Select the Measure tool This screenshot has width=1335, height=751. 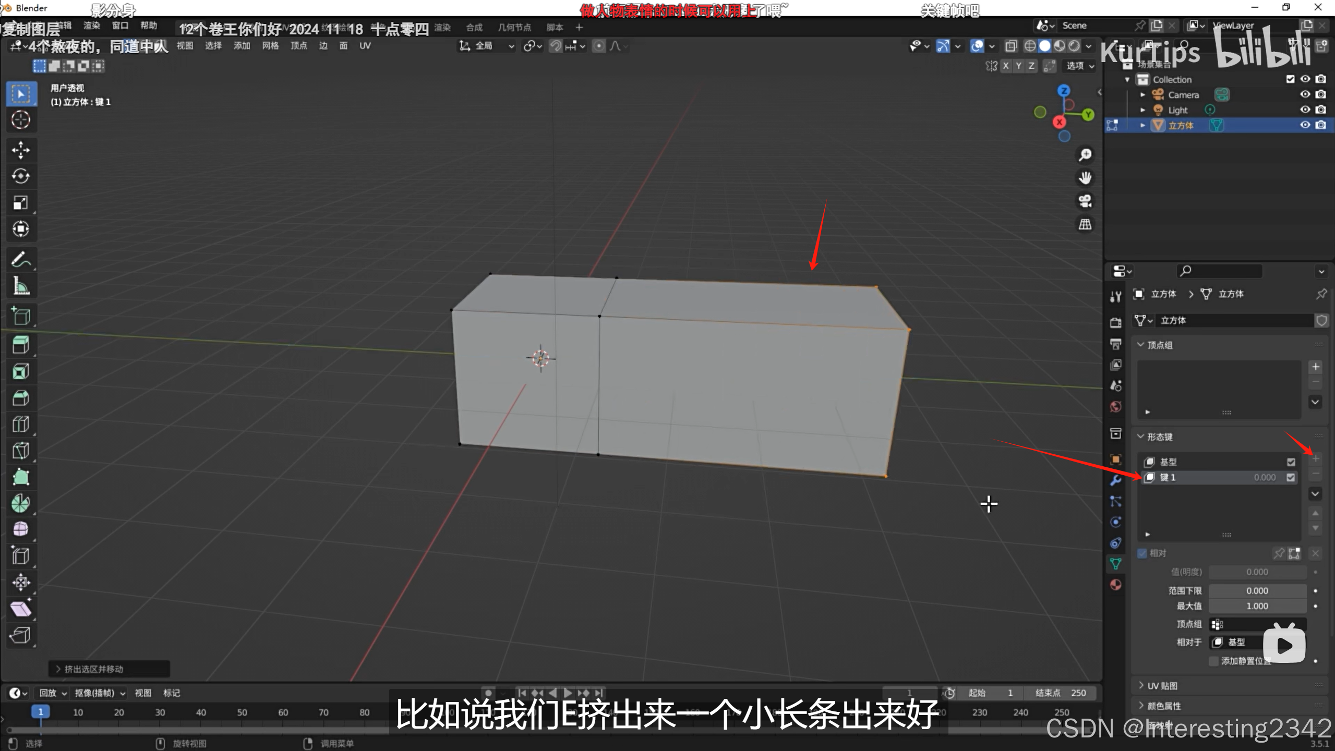point(21,286)
